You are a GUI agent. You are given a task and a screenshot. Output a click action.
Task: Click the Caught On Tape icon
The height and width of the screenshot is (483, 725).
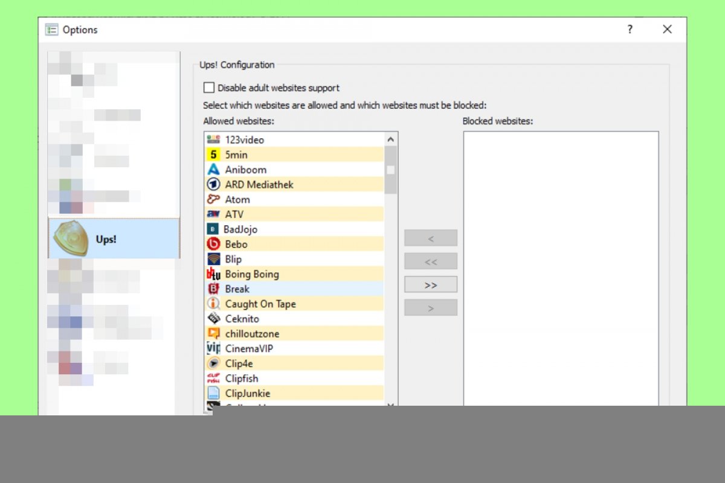coord(213,304)
